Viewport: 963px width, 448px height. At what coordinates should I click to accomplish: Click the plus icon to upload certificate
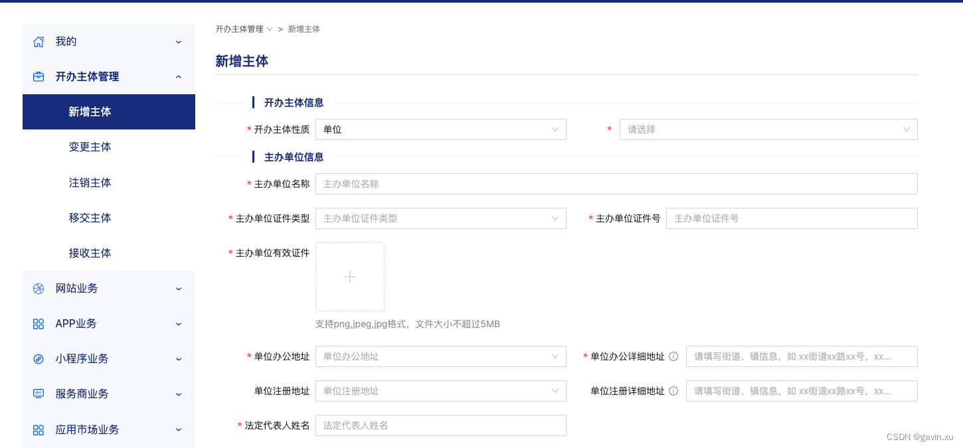click(350, 277)
